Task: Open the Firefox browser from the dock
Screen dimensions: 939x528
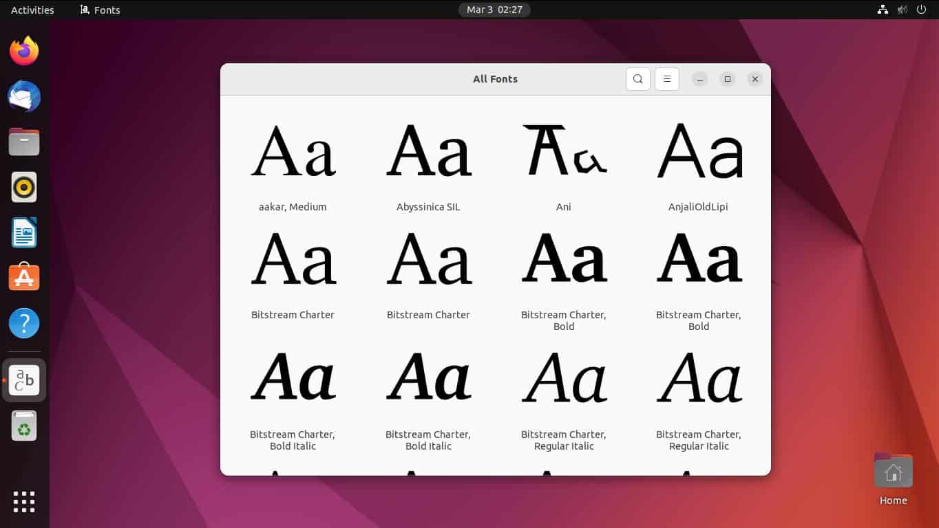Action: [24, 50]
